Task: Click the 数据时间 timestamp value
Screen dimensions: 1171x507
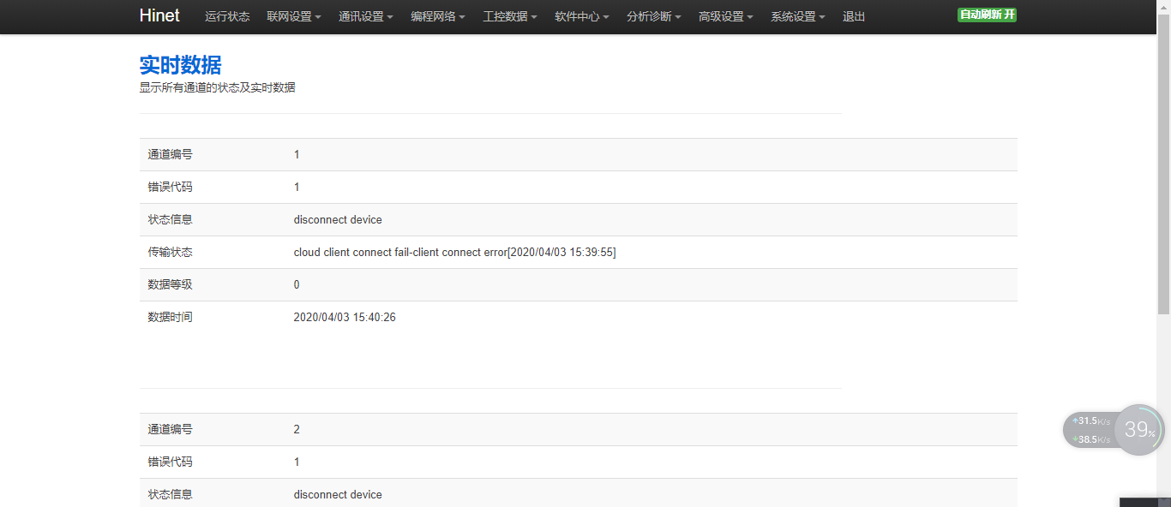Action: point(345,317)
